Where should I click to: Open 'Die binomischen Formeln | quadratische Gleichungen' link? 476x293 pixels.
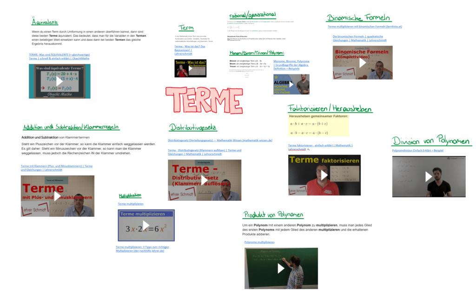pos(359,38)
